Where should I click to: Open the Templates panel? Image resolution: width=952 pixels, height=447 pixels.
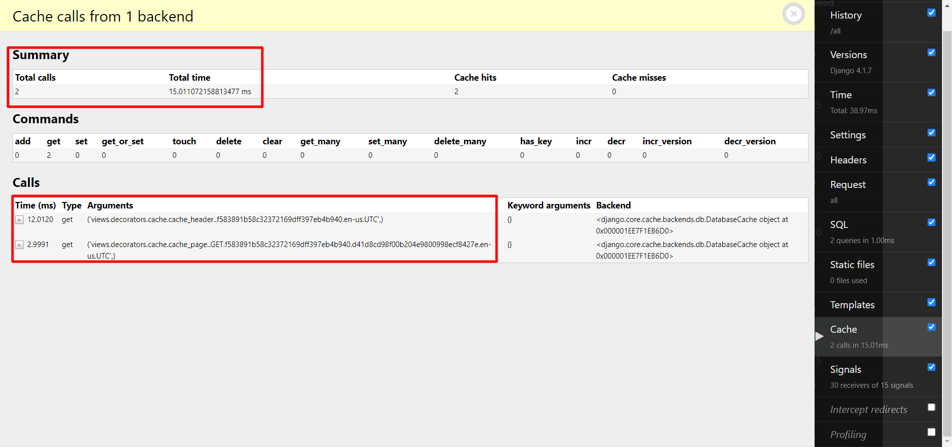tap(852, 305)
